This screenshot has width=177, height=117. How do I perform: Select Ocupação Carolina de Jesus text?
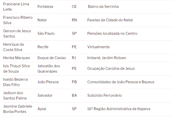tap(111, 69)
